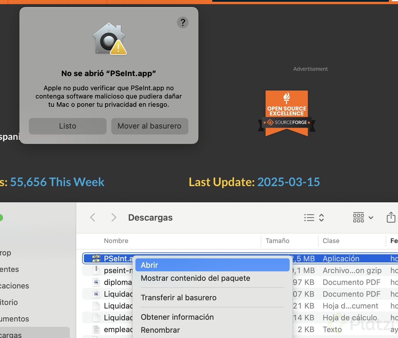Choose Abrir from the context menu
Image resolution: width=398 pixels, height=338 pixels.
213,265
